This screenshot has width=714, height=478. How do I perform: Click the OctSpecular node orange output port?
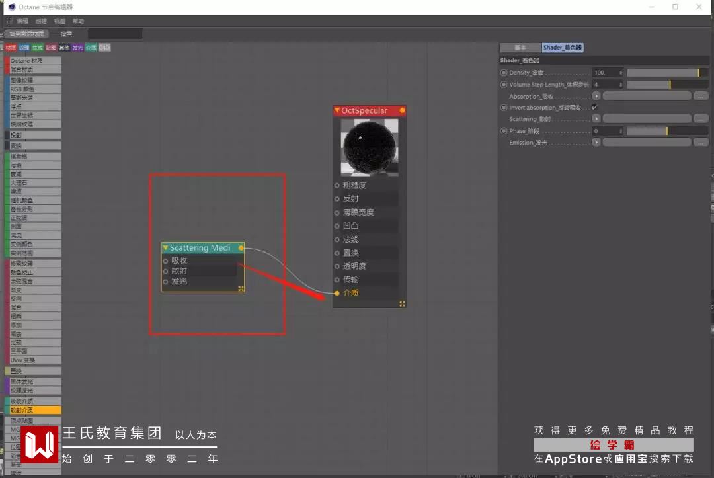click(402, 110)
